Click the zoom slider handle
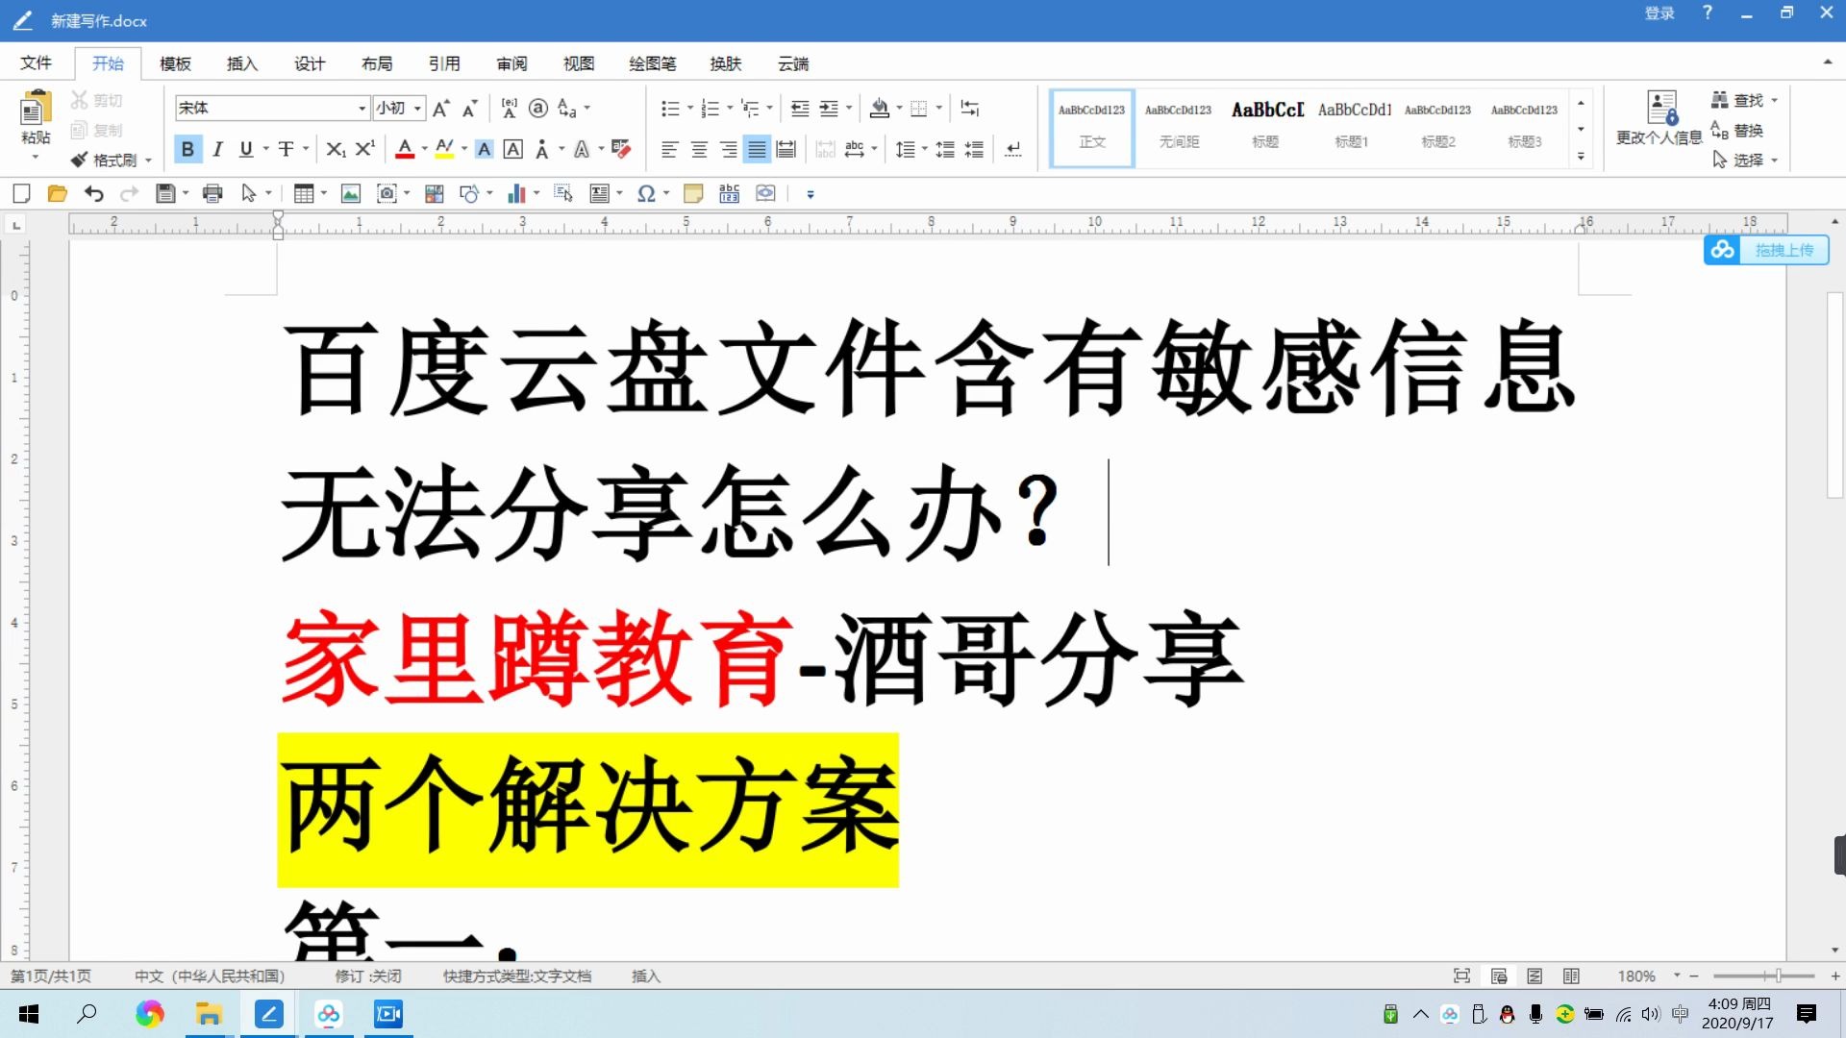This screenshot has height=1038, width=1846. click(x=1779, y=976)
